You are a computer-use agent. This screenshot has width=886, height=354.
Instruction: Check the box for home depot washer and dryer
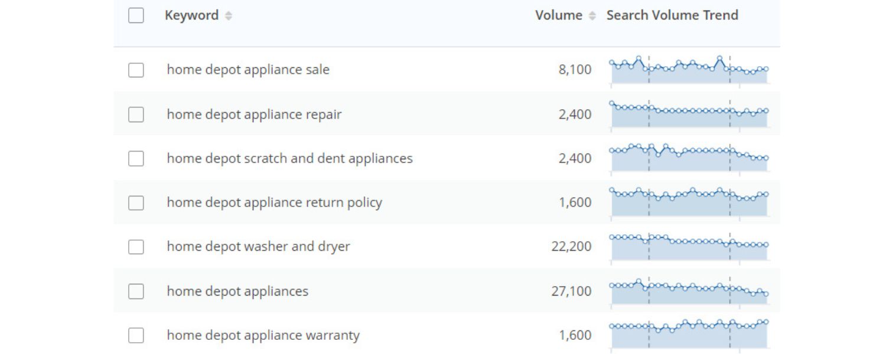coord(135,247)
